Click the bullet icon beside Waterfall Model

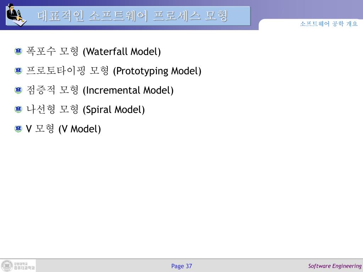(x=18, y=51)
